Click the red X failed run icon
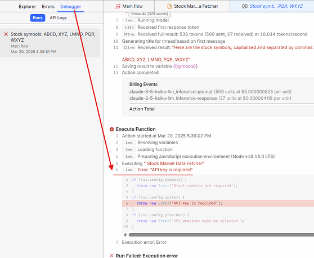Screen dimensions: 314x258 click(6, 34)
